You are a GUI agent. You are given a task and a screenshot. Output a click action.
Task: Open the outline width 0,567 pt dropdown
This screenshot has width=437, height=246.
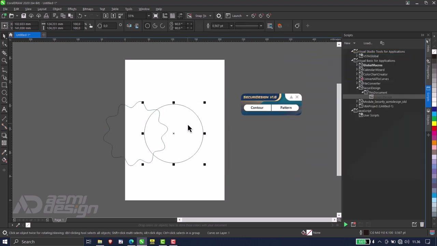[x=231, y=26]
